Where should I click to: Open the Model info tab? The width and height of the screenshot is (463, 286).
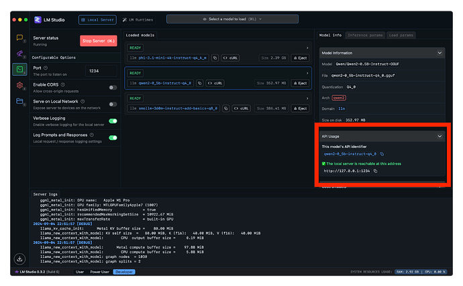point(330,35)
